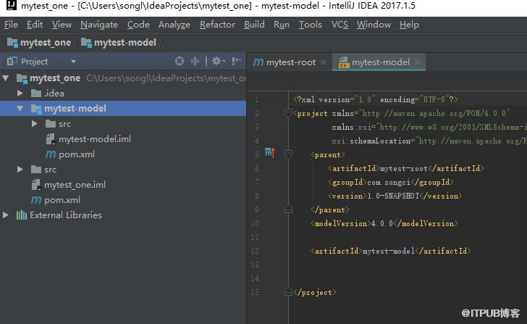Screen dimensions: 527x324
Task: Collapse the mytest-model module node
Action: coord(20,108)
